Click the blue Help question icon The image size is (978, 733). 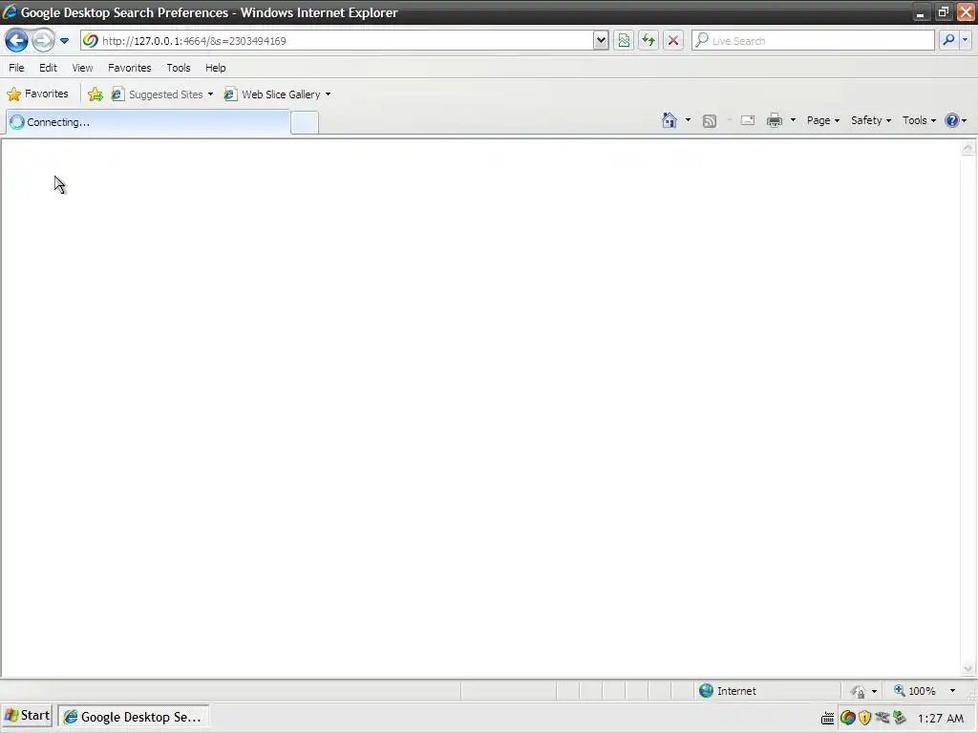click(x=952, y=120)
